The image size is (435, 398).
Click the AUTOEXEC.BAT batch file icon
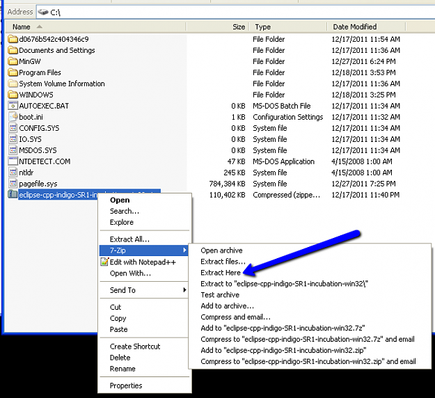(13, 106)
